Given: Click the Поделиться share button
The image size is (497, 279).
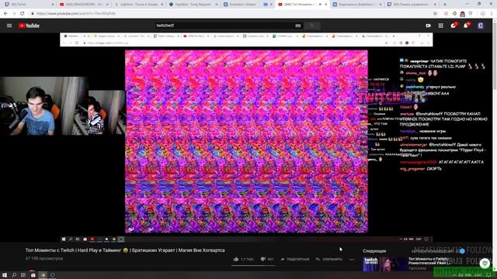Looking at the screenshot, I should click(x=294, y=259).
